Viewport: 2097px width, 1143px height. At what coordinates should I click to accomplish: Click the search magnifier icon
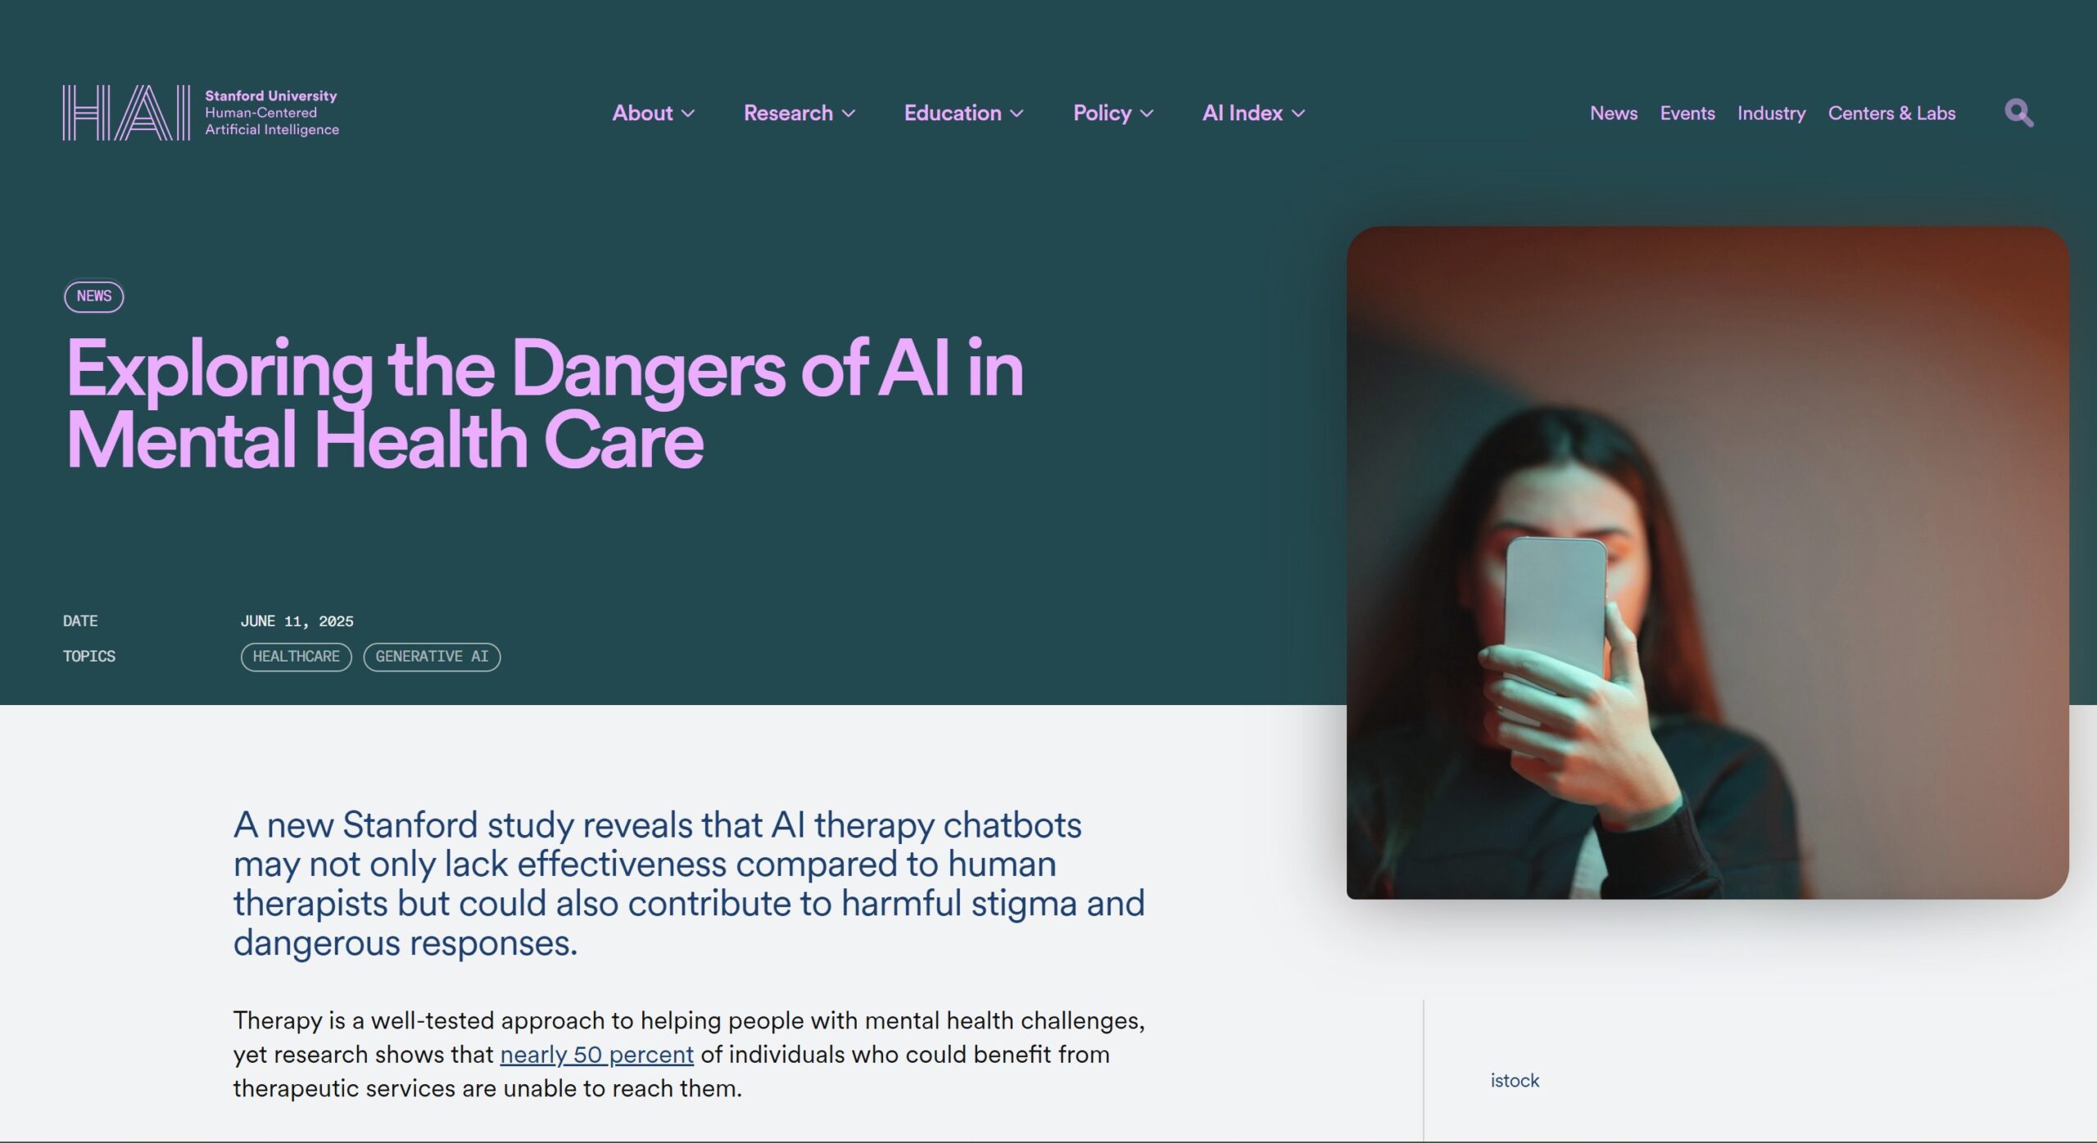2019,113
